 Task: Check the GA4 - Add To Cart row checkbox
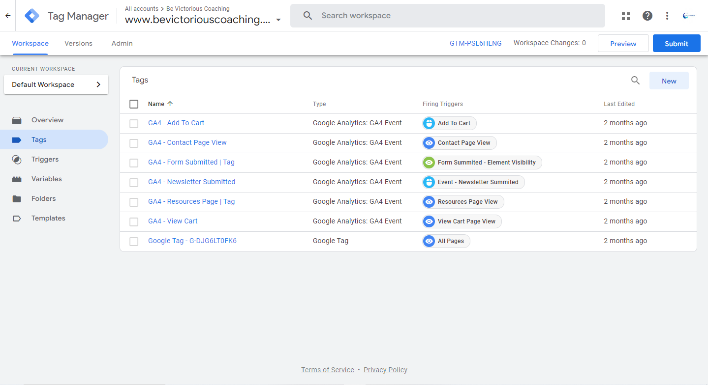(134, 123)
